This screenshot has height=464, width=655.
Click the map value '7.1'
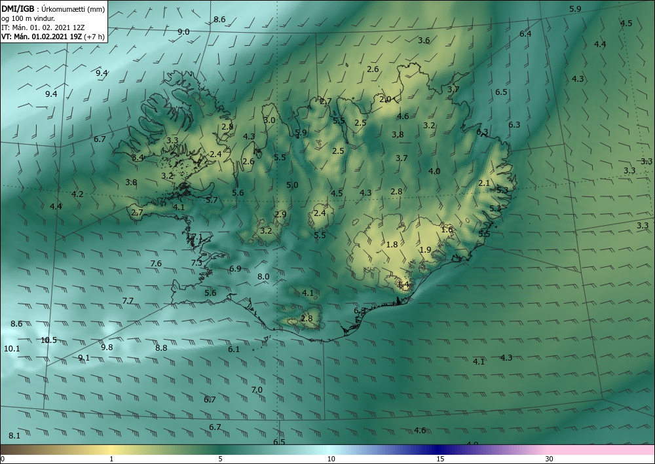[196, 237]
